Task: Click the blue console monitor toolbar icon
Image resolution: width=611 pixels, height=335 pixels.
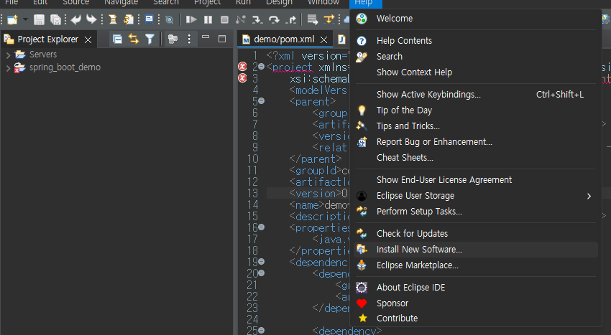Action: point(149,19)
